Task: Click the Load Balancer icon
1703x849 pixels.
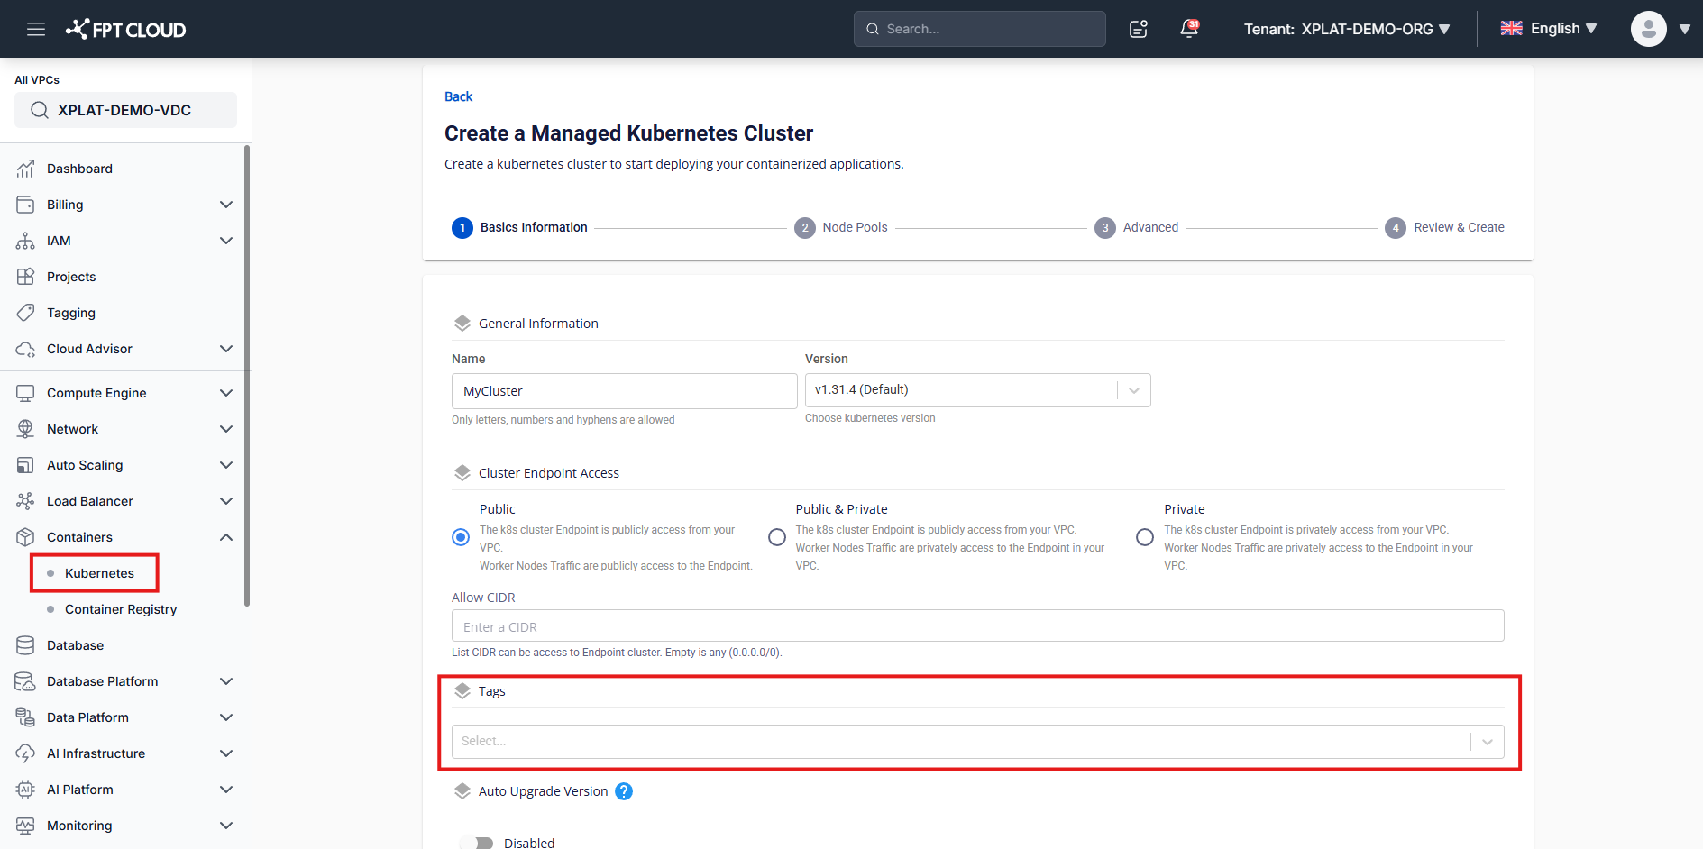Action: tap(25, 501)
